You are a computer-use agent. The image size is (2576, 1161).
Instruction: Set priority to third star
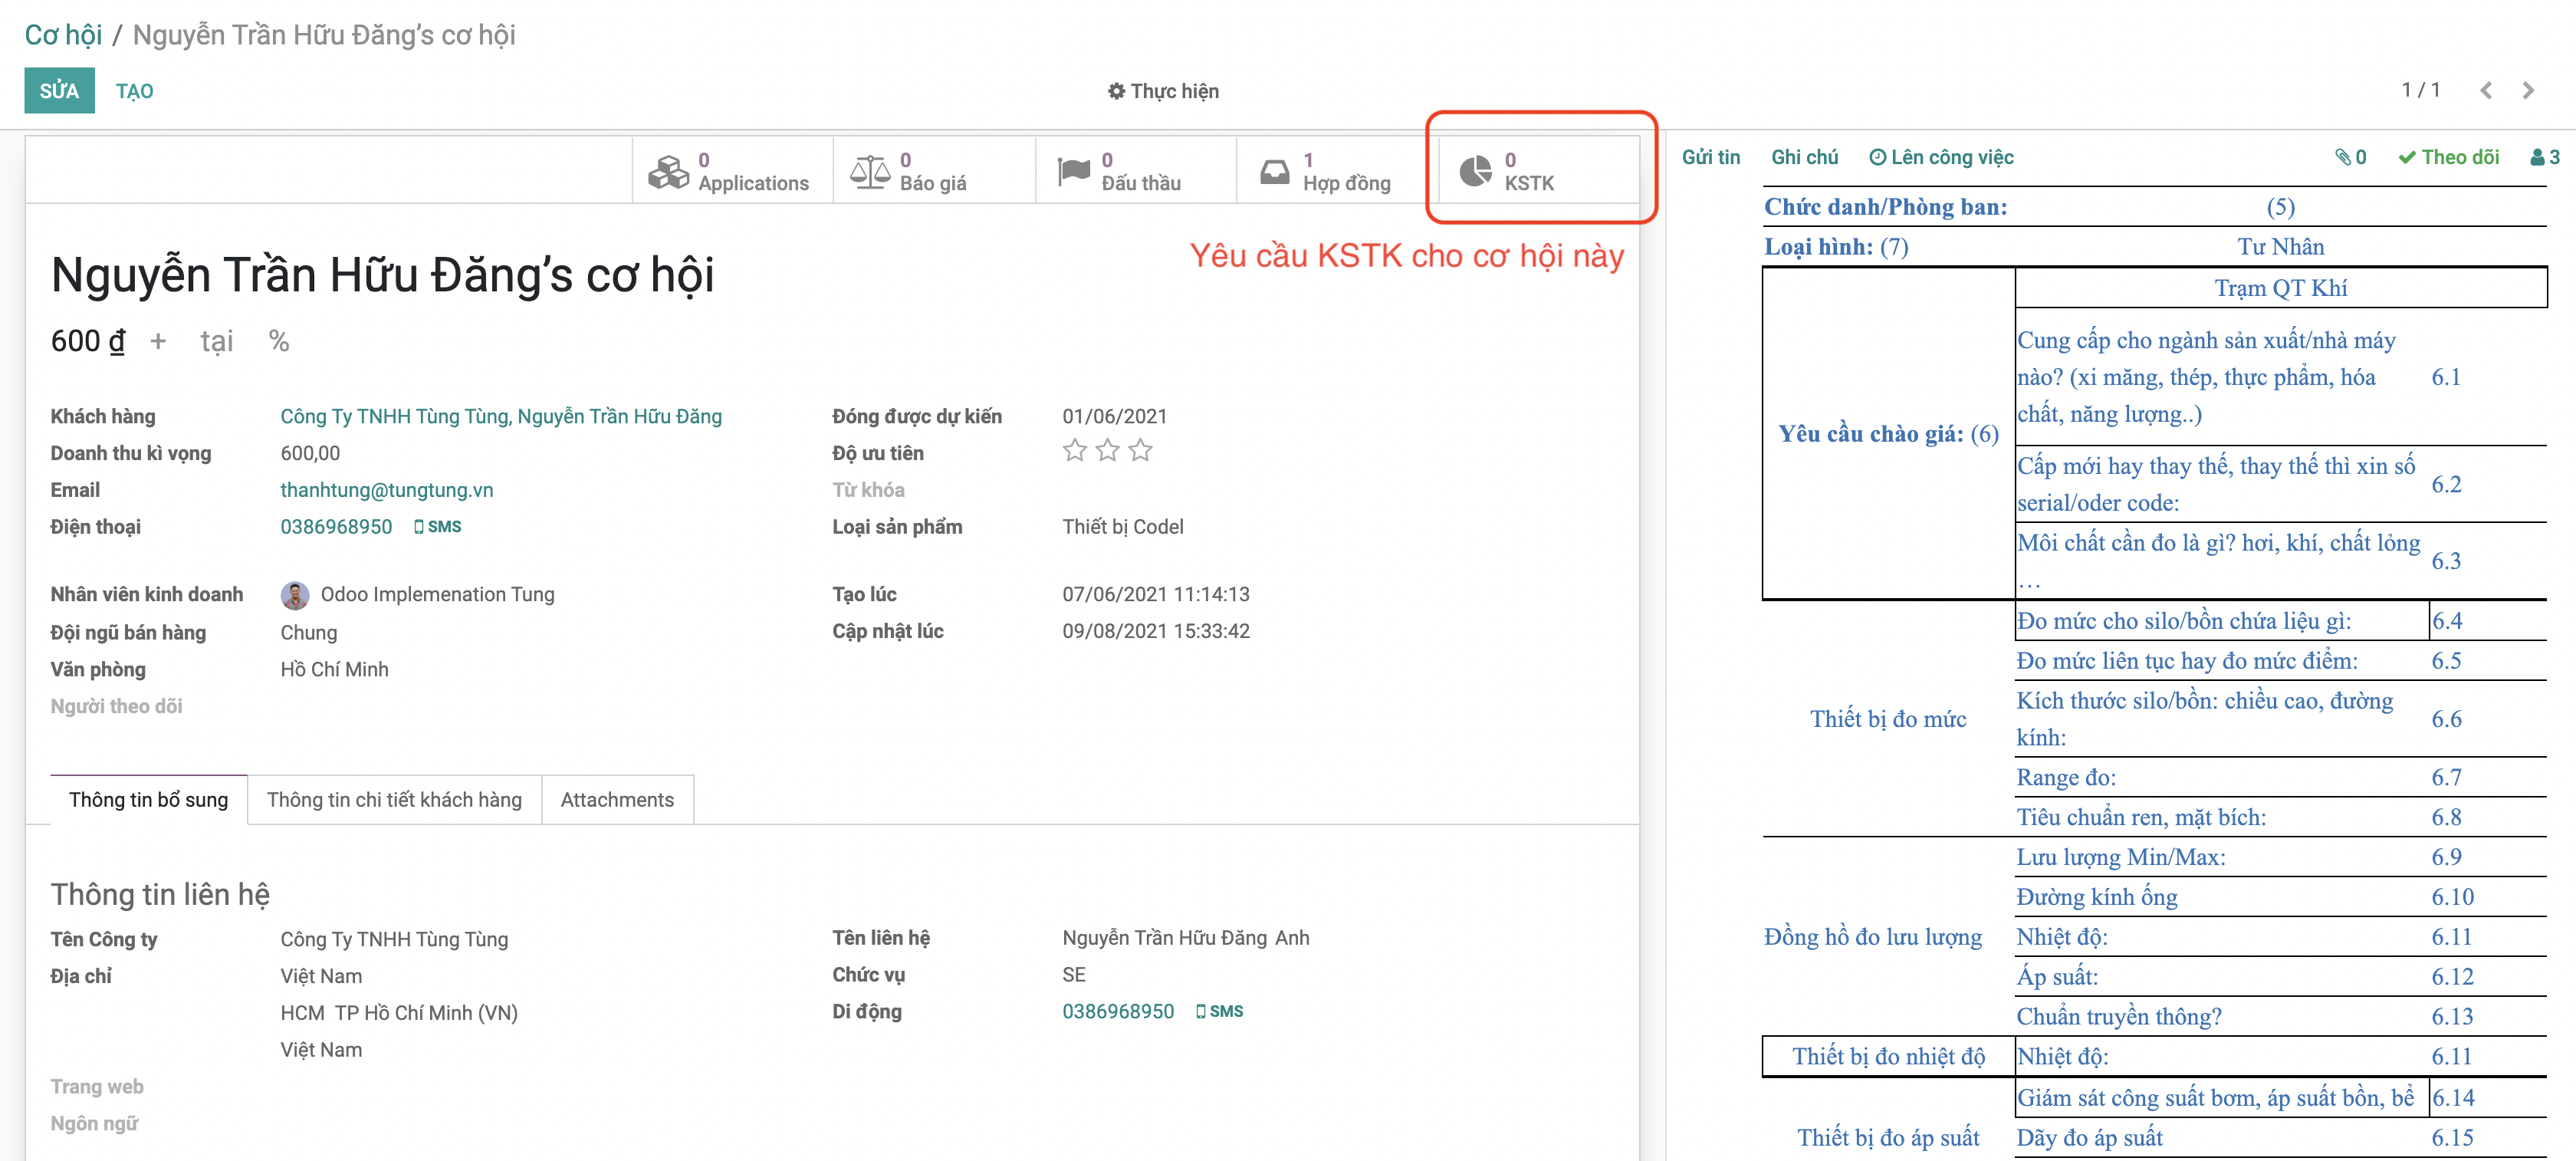(x=1140, y=451)
